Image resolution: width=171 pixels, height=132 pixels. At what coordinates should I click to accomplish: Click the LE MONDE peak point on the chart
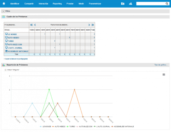pos(32,103)
